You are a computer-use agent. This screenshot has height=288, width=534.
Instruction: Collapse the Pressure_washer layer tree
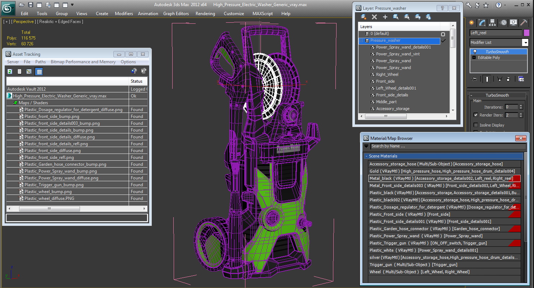pos(361,41)
